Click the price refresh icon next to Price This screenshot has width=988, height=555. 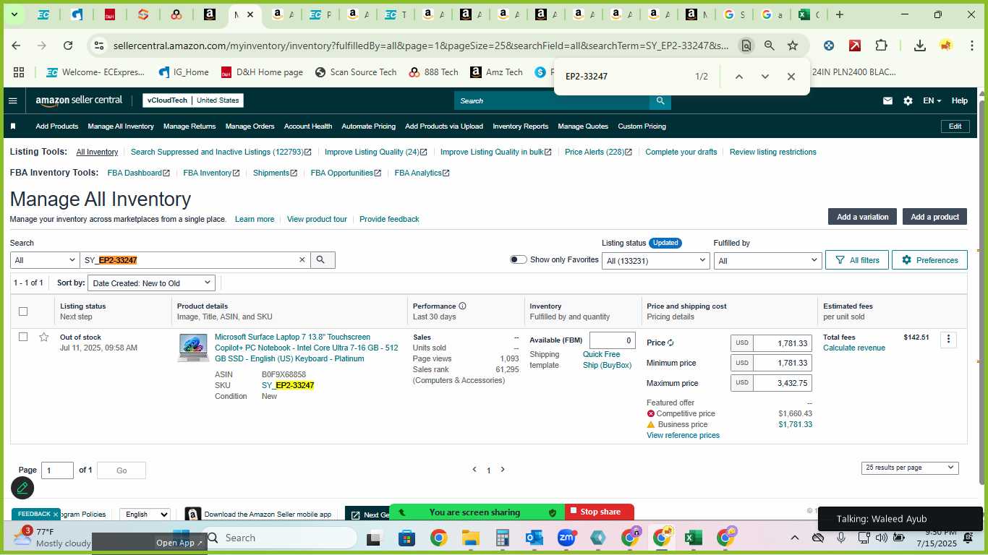pos(670,343)
